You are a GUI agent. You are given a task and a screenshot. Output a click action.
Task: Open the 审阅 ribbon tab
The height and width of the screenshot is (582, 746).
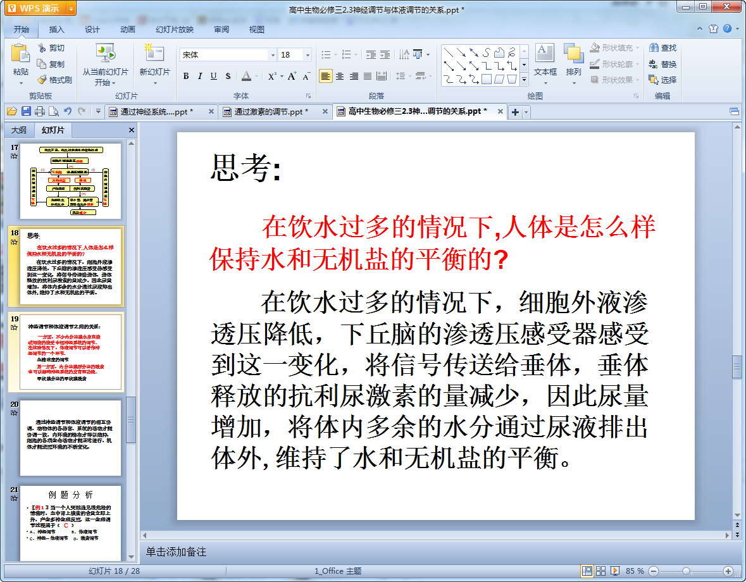(221, 30)
